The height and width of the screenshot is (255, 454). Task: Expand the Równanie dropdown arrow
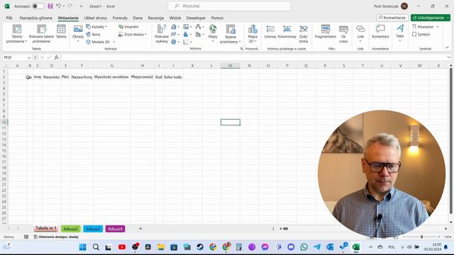pos(438,27)
